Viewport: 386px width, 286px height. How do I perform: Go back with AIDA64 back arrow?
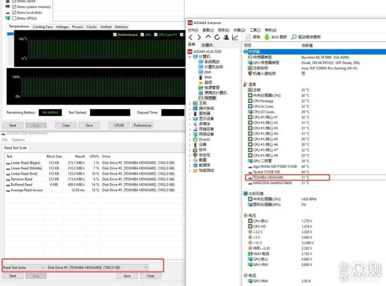191,37
